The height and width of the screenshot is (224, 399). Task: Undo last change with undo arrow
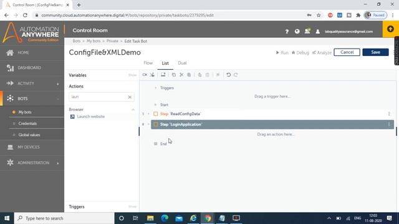point(228,75)
